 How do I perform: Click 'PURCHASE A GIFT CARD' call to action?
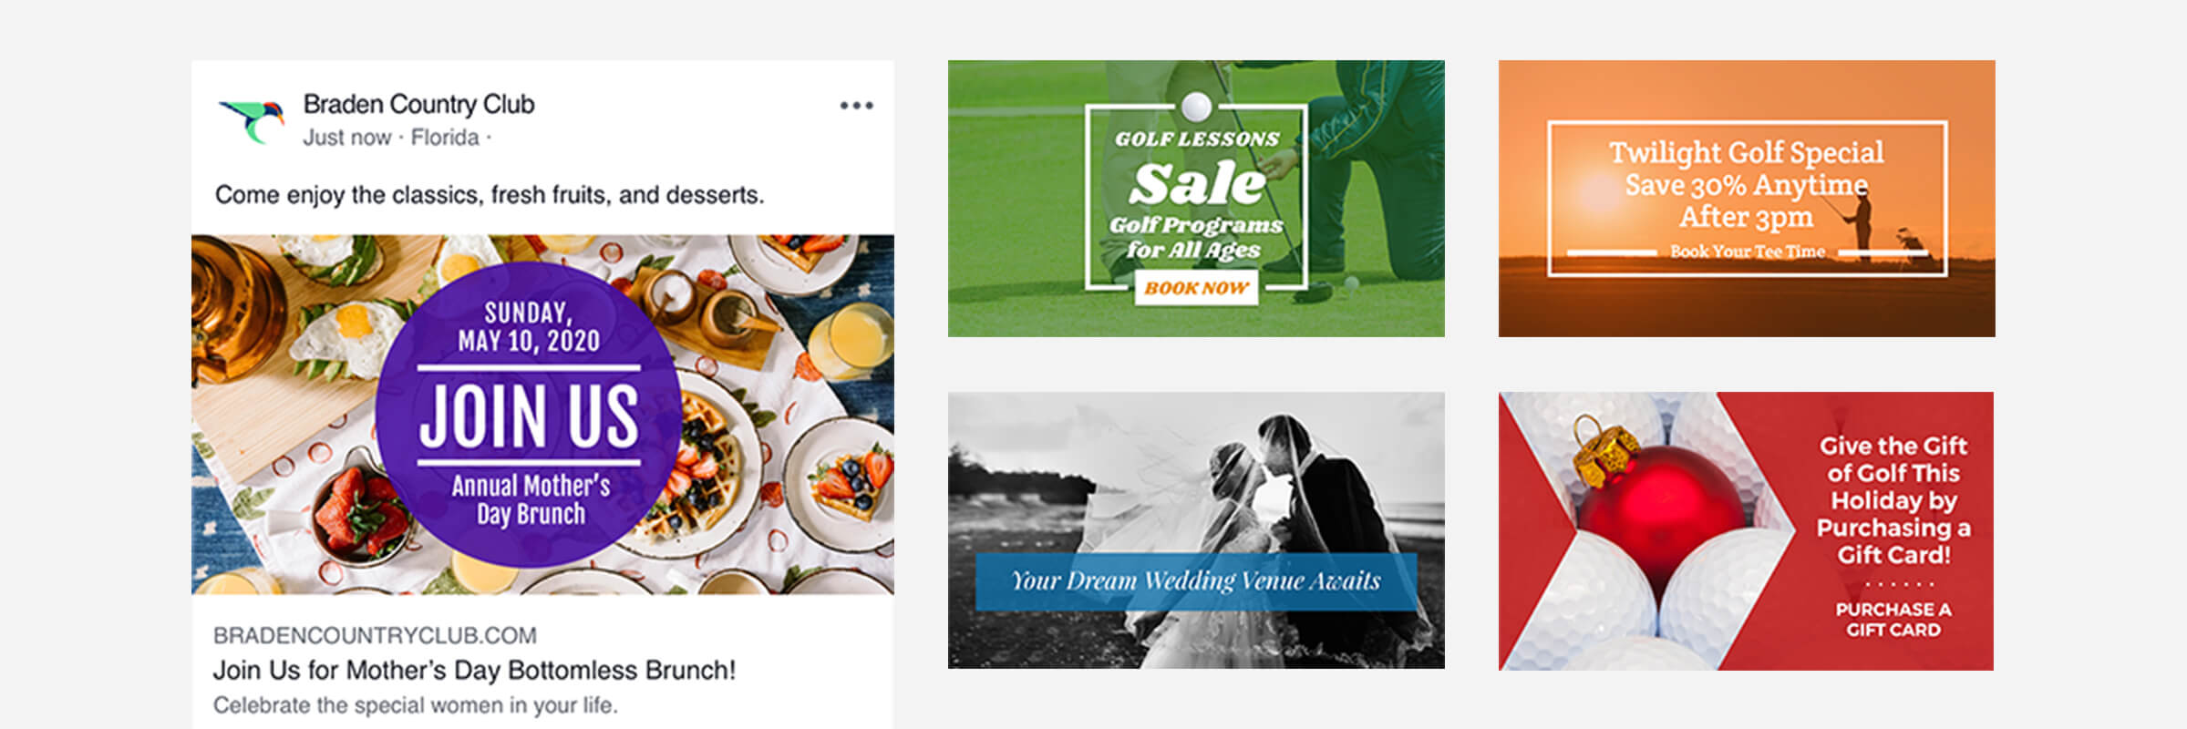1893,620
